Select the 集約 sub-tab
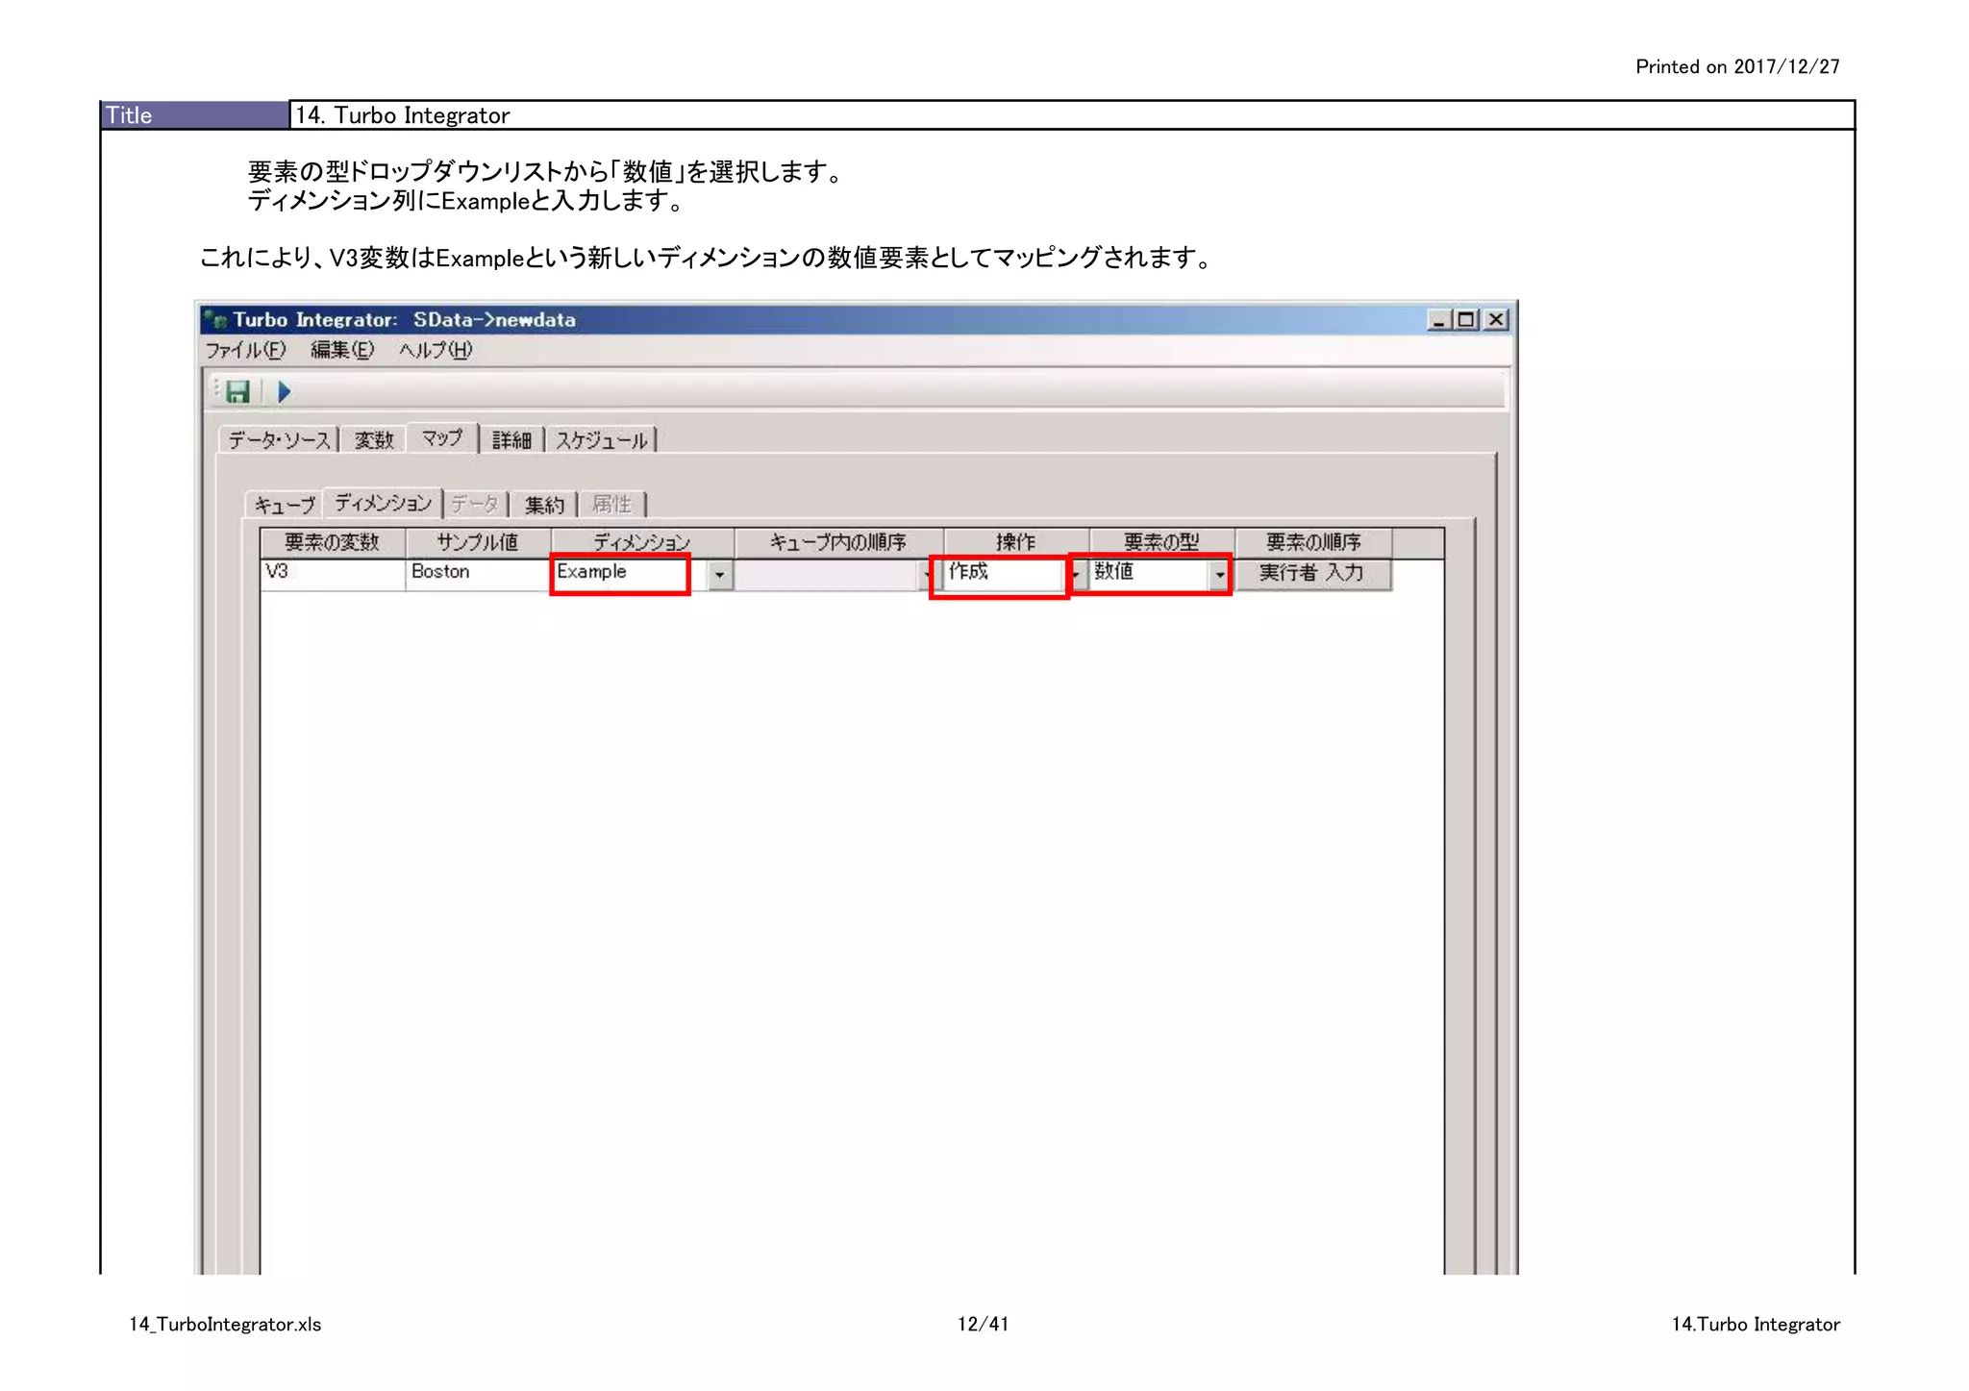The height and width of the screenshot is (1391, 1969). (x=544, y=505)
